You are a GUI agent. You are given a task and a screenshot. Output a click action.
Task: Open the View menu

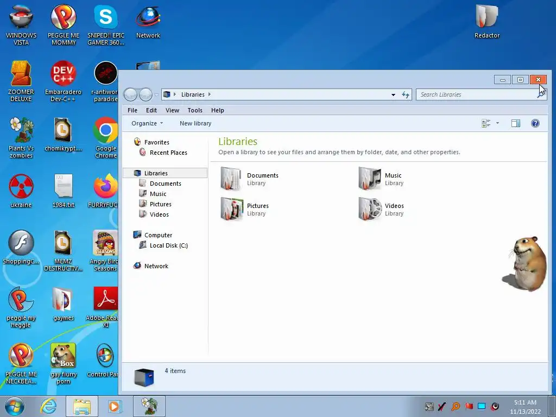pyautogui.click(x=172, y=110)
